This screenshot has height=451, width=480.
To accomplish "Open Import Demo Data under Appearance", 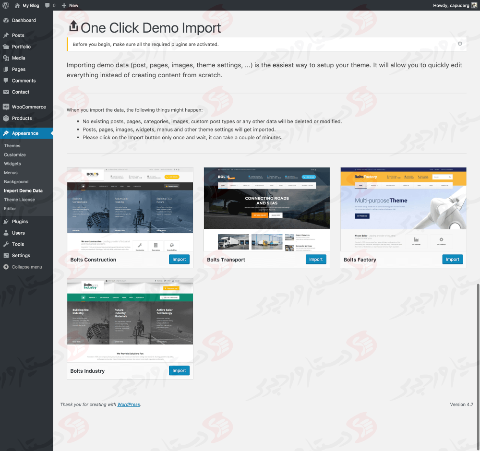I will coord(23,190).
